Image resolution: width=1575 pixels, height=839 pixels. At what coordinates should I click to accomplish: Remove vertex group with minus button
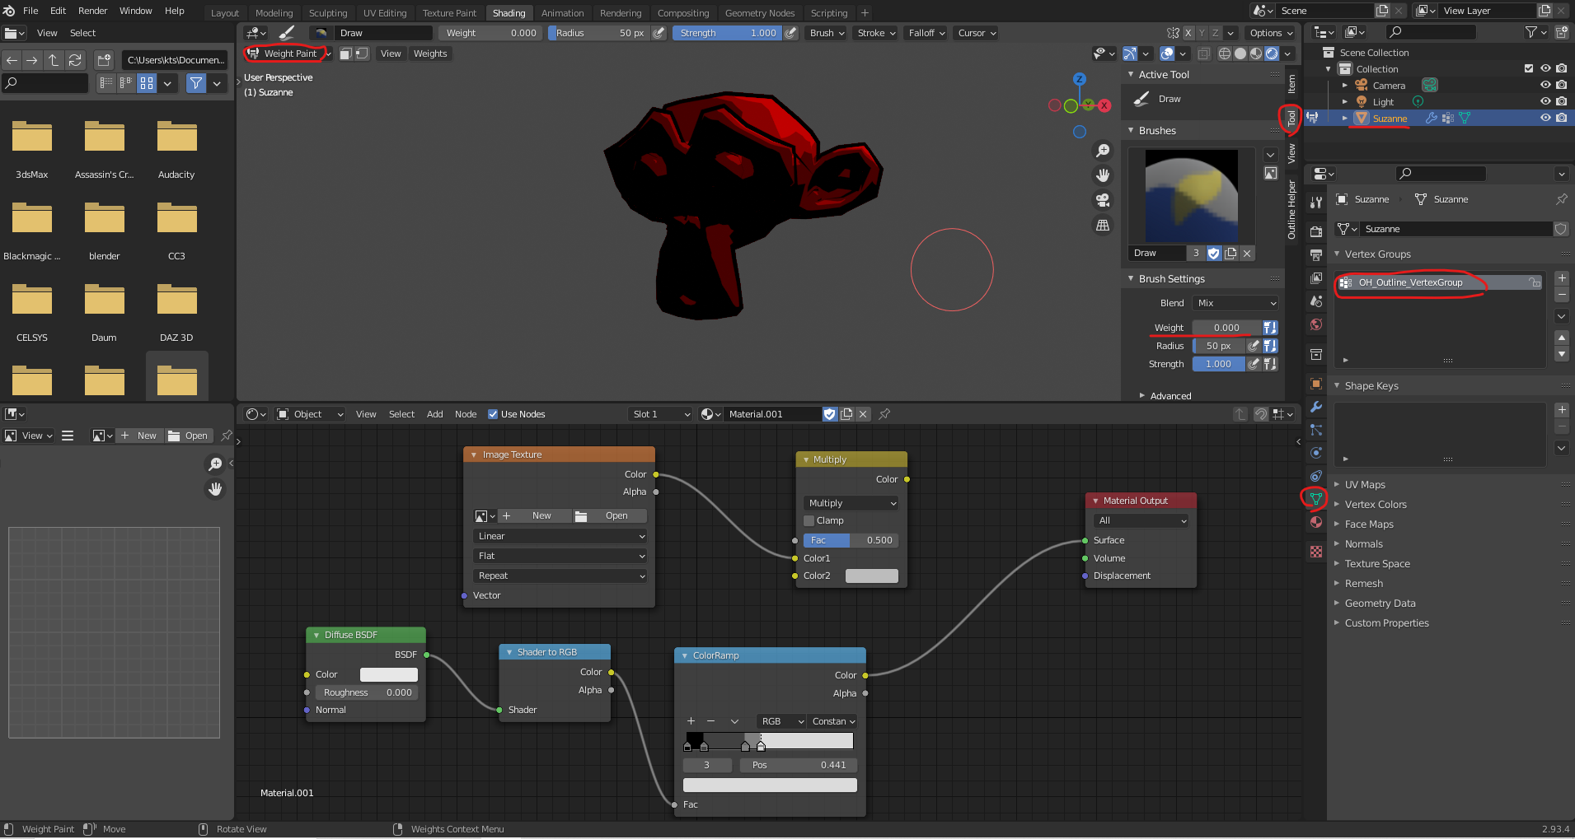click(1562, 295)
